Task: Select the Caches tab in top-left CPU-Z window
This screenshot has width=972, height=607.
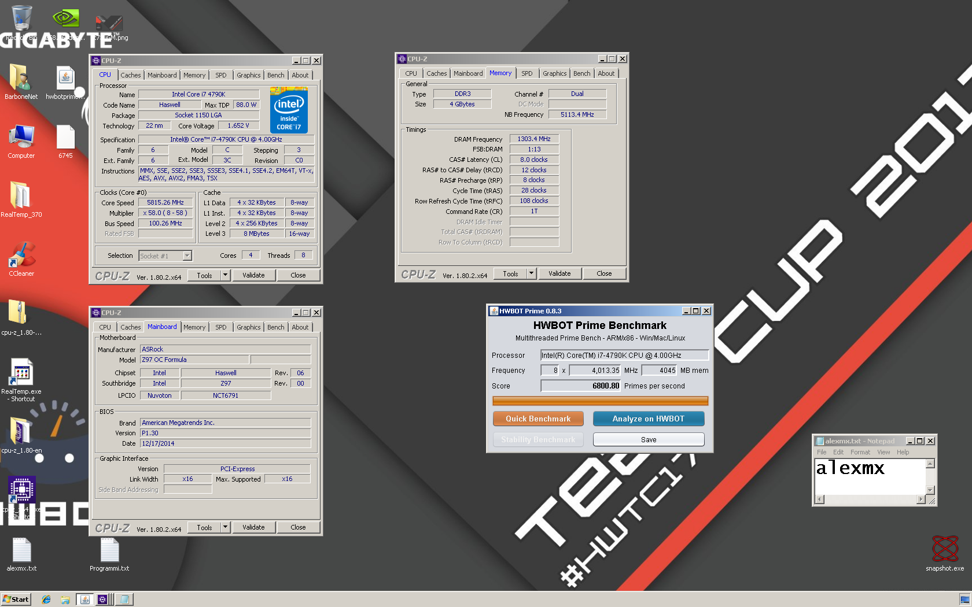Action: (130, 75)
